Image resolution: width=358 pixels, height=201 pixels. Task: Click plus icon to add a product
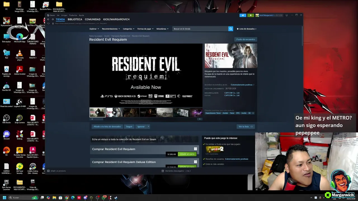point(48,171)
